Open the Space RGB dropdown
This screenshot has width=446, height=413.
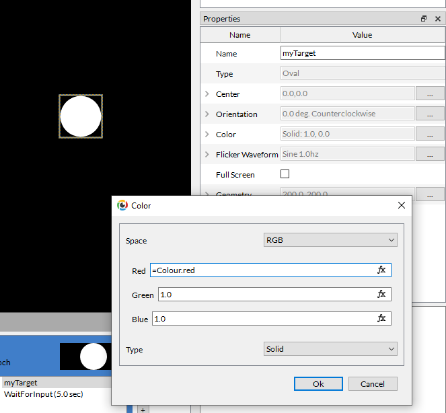[330, 240]
